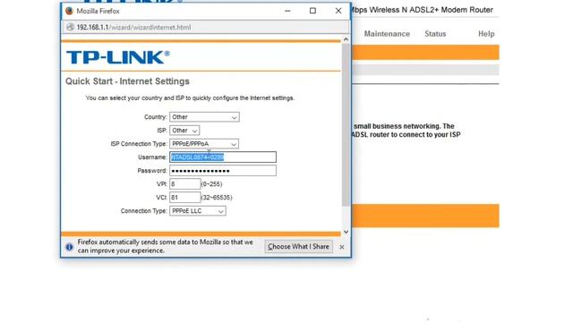Click the info icon in notification bar
The width and height of the screenshot is (573, 322).
[69, 247]
